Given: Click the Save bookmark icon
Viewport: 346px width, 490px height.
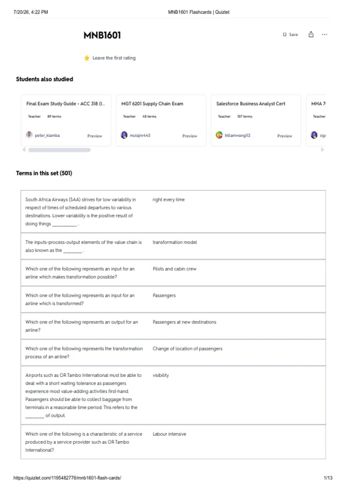Looking at the screenshot, I should tap(285, 35).
